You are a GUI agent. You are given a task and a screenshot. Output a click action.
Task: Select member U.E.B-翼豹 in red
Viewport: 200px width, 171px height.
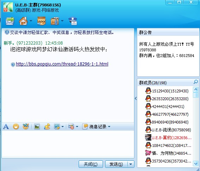168,138
